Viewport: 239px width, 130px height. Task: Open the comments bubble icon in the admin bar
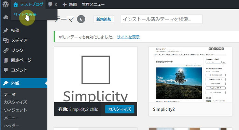tap(50, 4)
